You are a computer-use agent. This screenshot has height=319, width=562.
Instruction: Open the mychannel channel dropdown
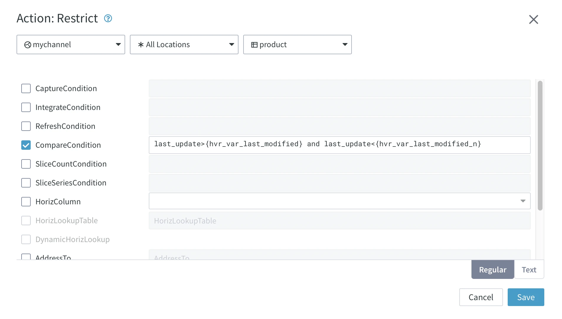tap(118, 45)
